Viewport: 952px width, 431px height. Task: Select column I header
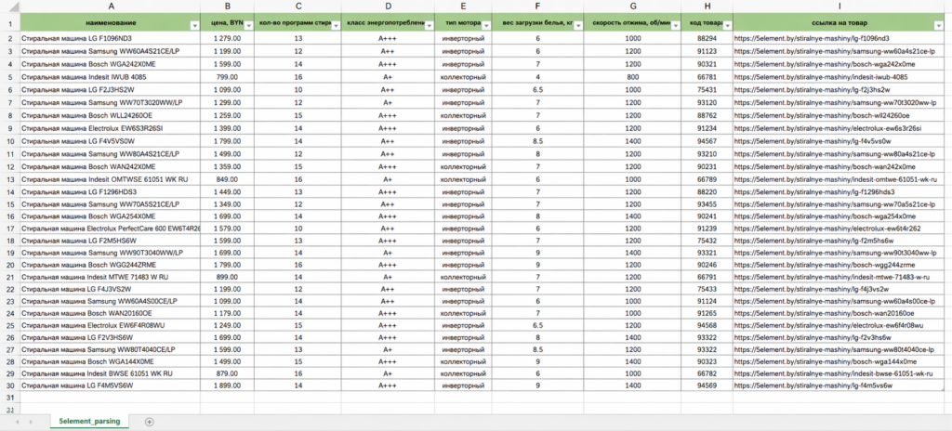[x=840, y=7]
